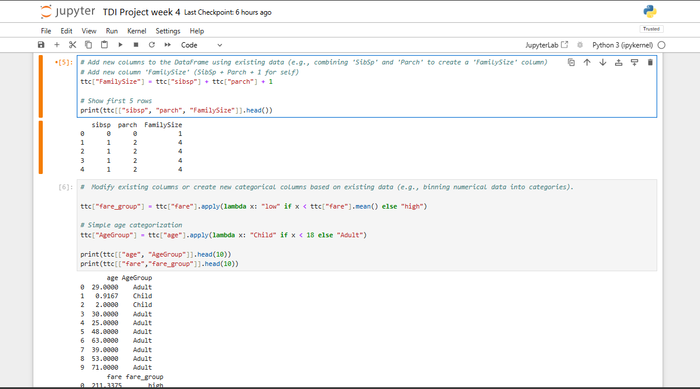Open the Help menu
Screen dimensions: 700x389
[x=197, y=31]
